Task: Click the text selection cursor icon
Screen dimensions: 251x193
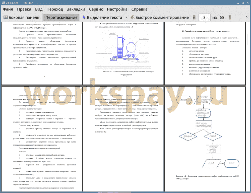Action: (84, 17)
